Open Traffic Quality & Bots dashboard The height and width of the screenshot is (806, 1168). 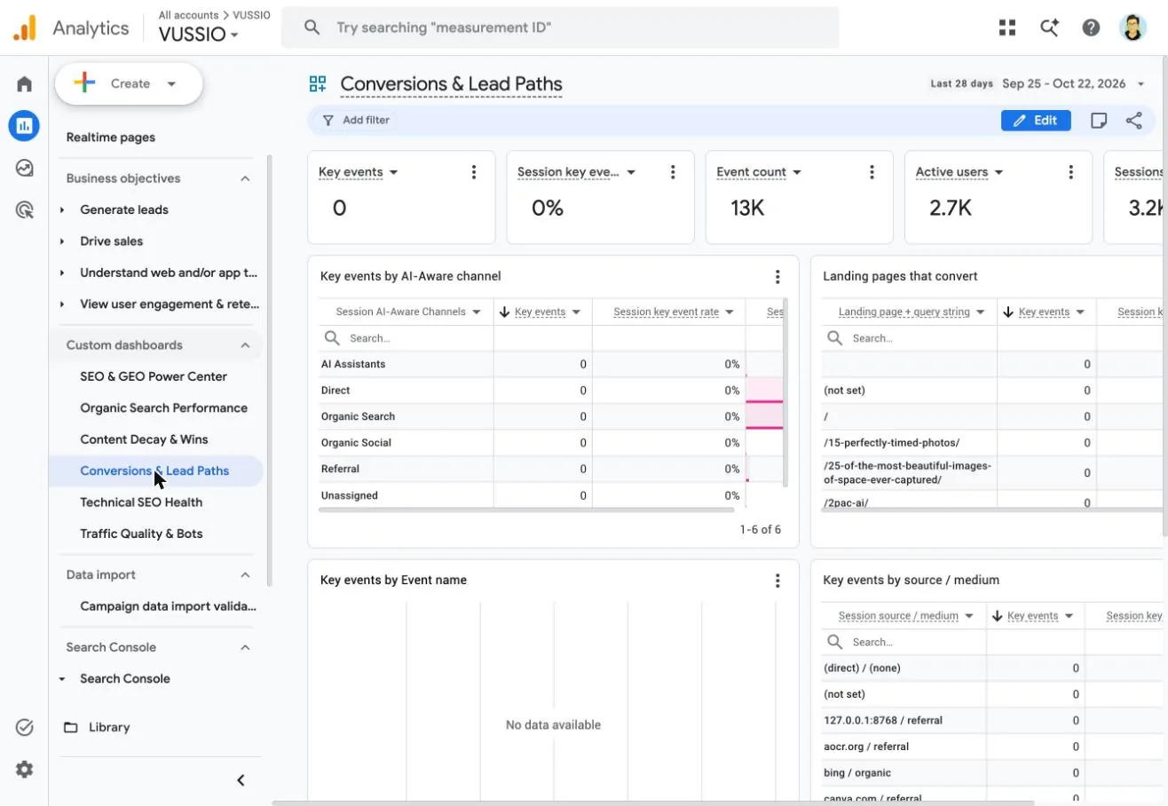tap(141, 533)
